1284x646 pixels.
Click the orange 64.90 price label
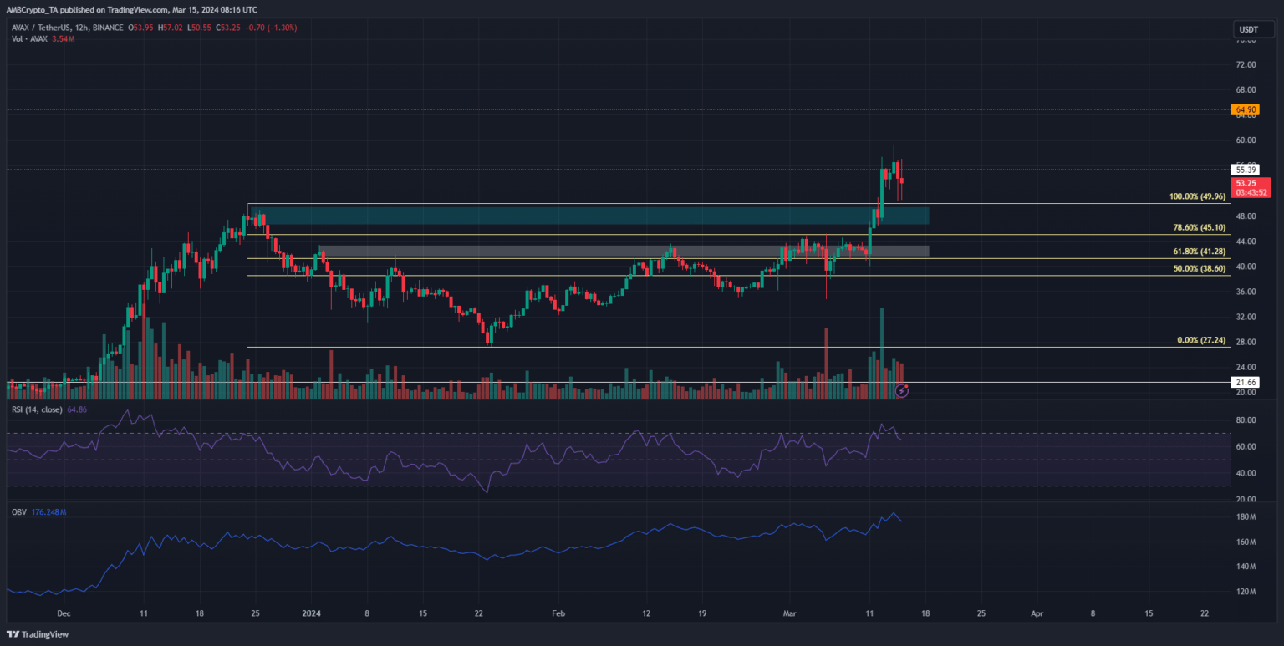pos(1246,109)
